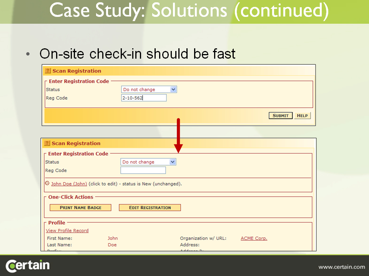Open the Status dropdown above the 2-10-562 code

(x=149, y=89)
